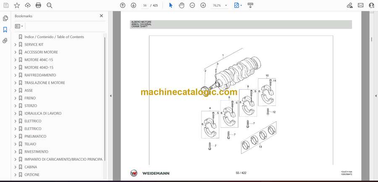Expand the MOTORE 404D-15 bookmark
The width and height of the screenshot is (378, 182).
click(16, 67)
